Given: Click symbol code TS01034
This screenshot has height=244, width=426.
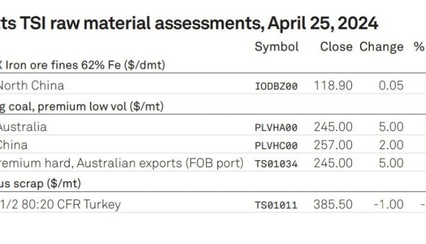Looking at the screenshot, I should [x=276, y=164].
